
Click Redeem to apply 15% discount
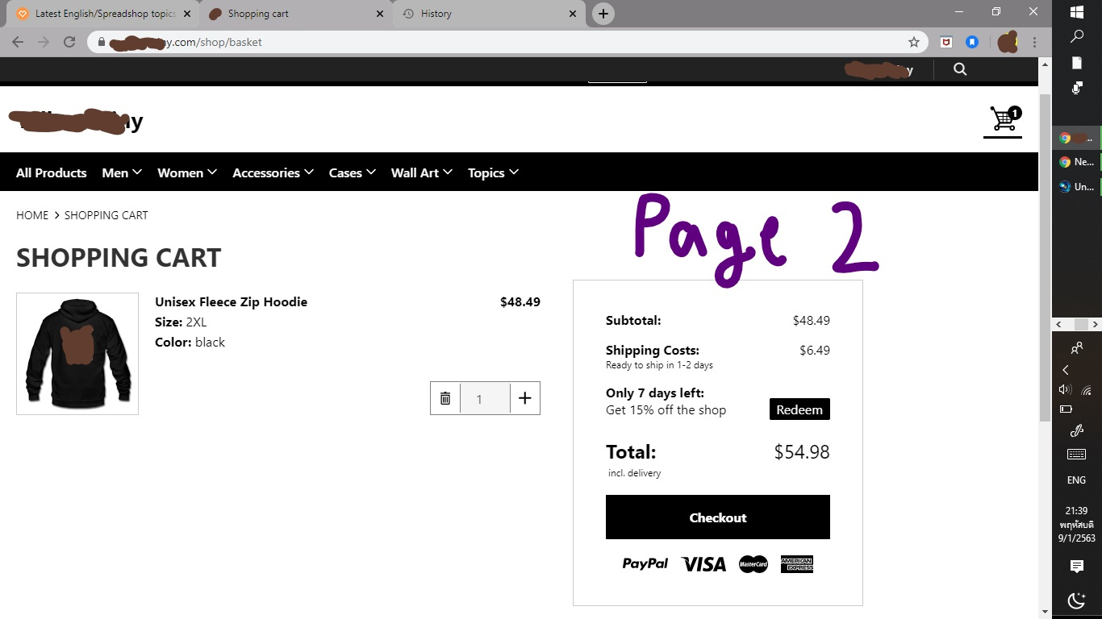pyautogui.click(x=799, y=409)
